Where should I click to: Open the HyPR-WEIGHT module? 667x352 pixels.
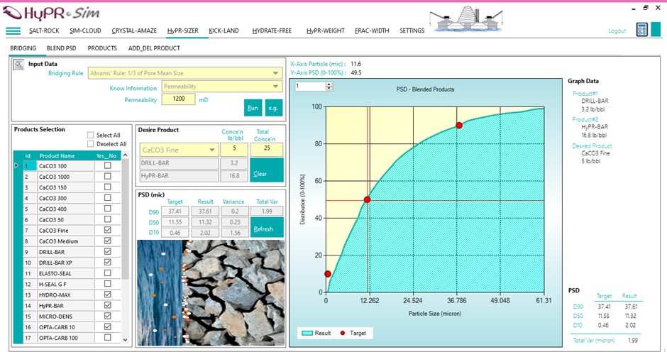[x=326, y=31]
